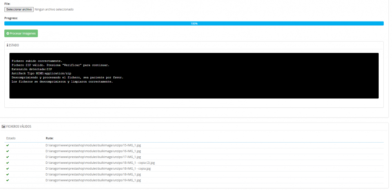The height and width of the screenshot is (190, 392).
Task: Click the green check for 15-IMG_1.jpg
Action: [x=7, y=145]
